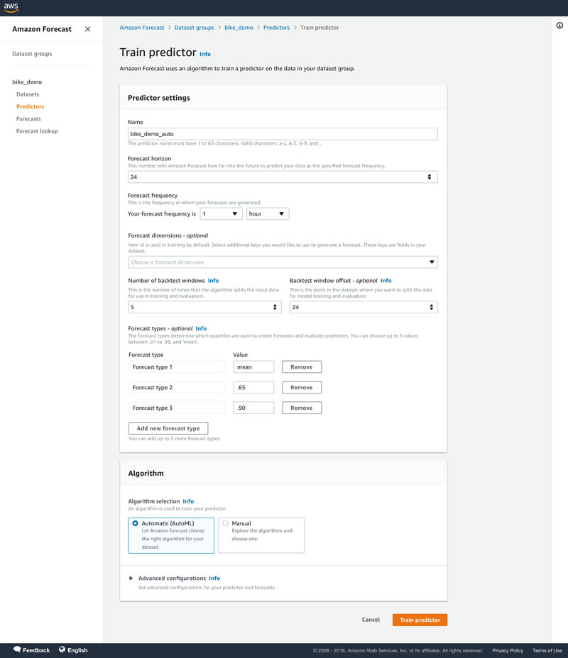Open Forecasts in the sidebar
This screenshot has width=568, height=658.
pyautogui.click(x=28, y=118)
